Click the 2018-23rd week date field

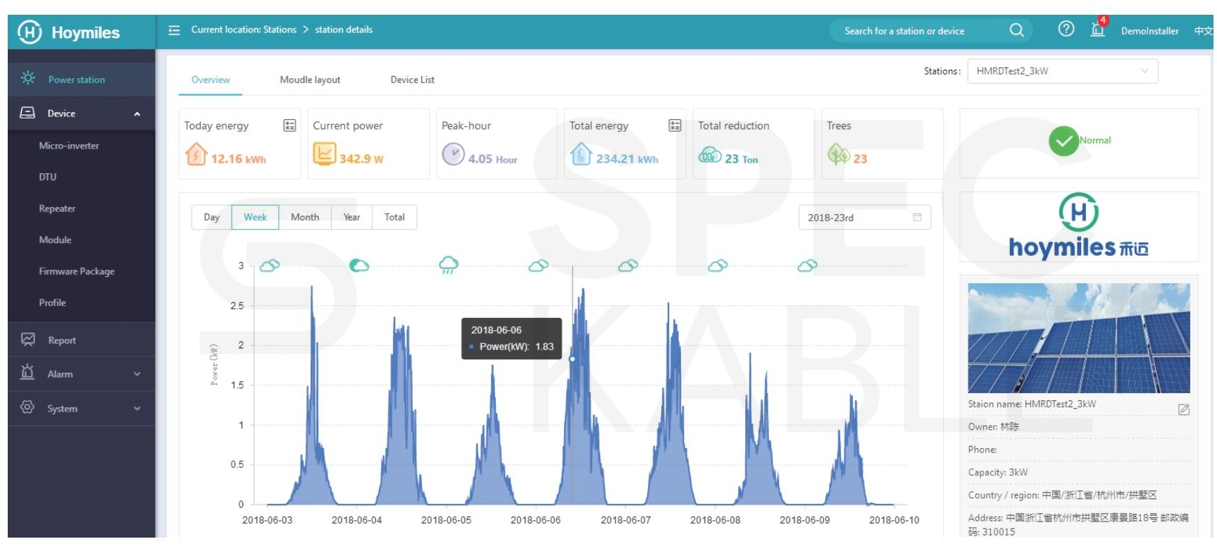[x=864, y=217]
